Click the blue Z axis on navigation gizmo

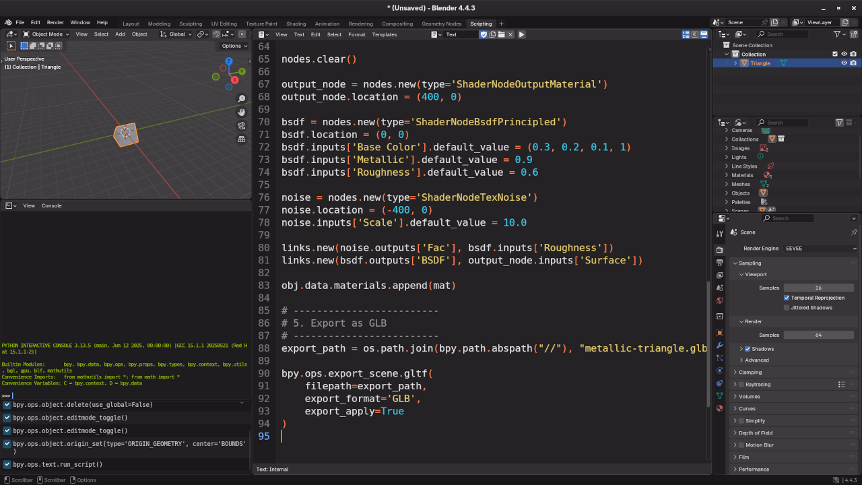point(230,61)
